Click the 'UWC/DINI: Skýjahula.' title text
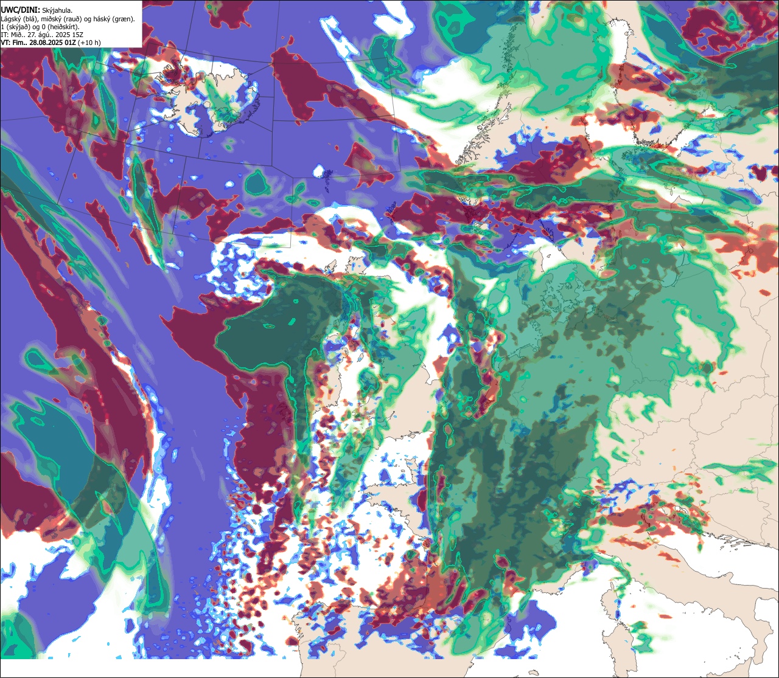The height and width of the screenshot is (678, 779). pos(37,10)
